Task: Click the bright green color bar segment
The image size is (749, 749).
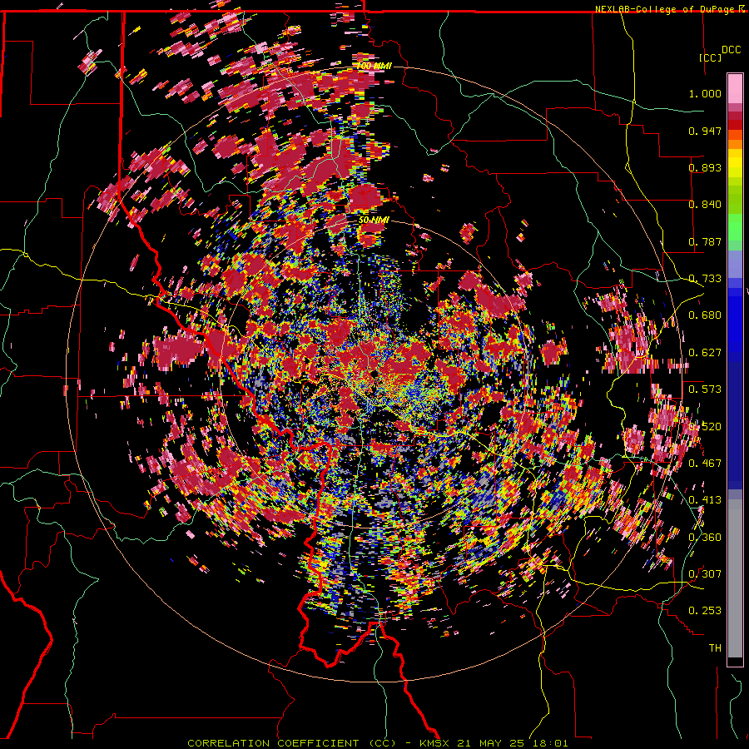Action: [x=735, y=227]
